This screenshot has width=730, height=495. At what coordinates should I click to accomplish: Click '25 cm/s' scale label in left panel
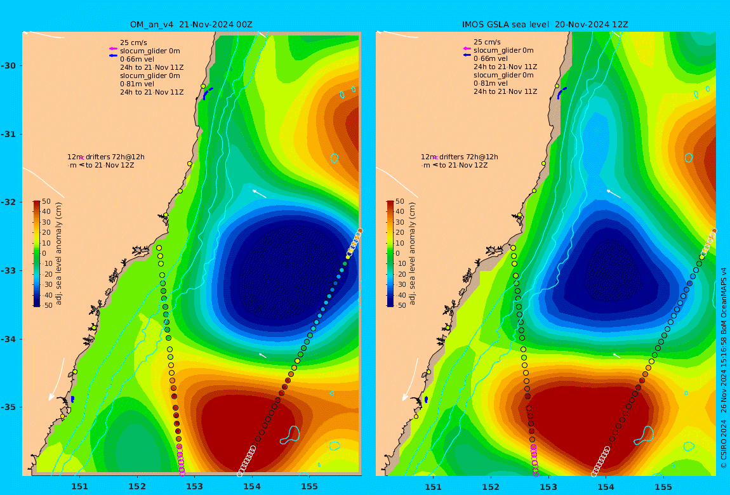click(x=133, y=43)
